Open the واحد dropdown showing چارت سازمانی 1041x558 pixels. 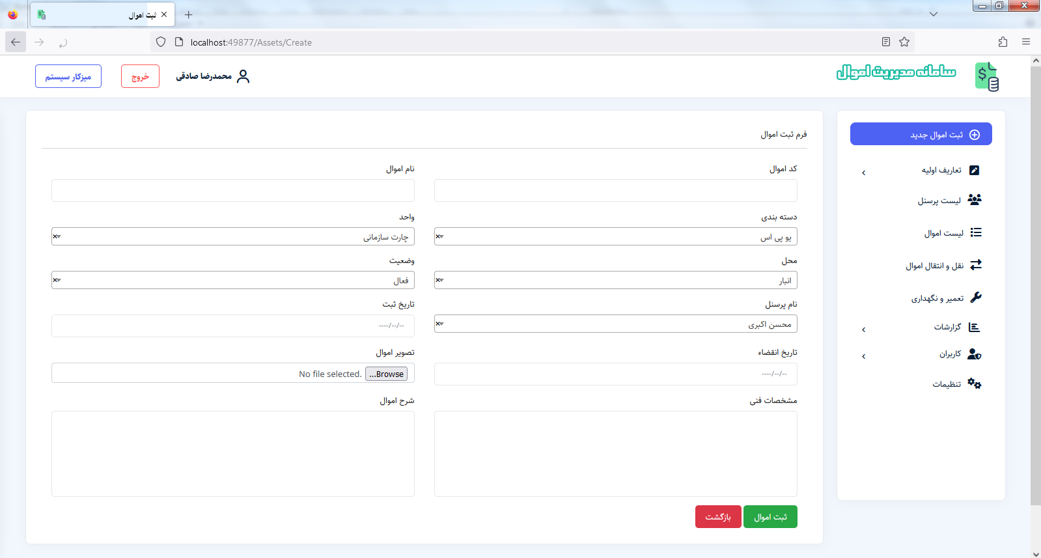[232, 237]
